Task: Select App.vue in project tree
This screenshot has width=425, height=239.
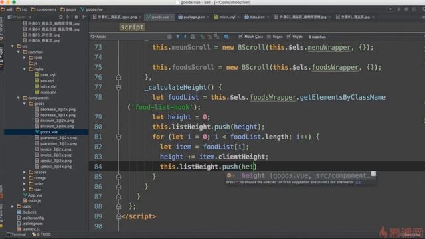Action: 33,195
